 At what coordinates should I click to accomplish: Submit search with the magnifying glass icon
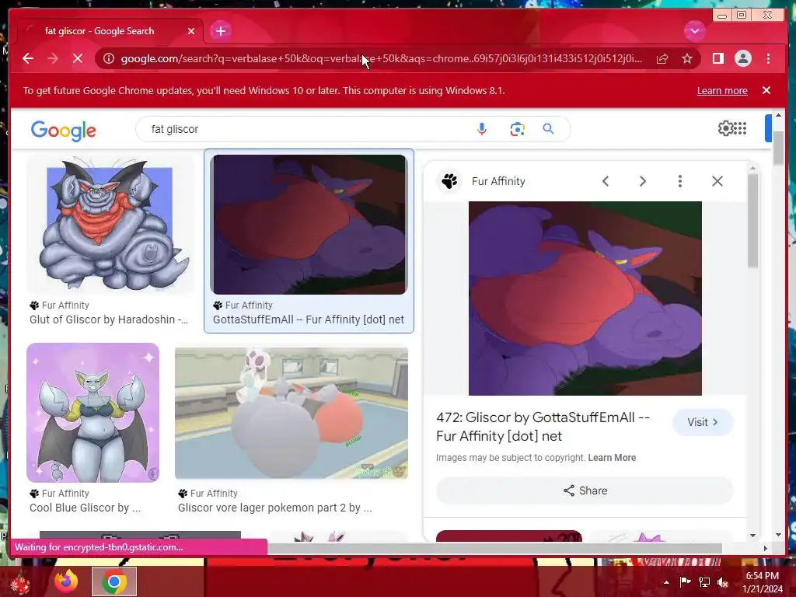[548, 129]
